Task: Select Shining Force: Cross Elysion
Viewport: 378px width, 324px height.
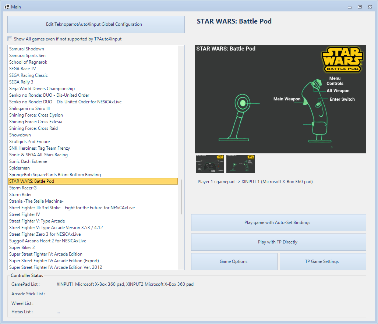Action: pos(93,115)
